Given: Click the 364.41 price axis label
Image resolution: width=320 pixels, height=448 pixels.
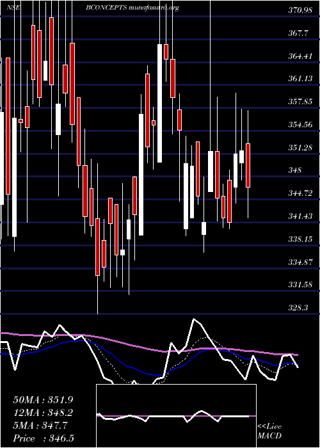Looking at the screenshot, I should point(300,56).
